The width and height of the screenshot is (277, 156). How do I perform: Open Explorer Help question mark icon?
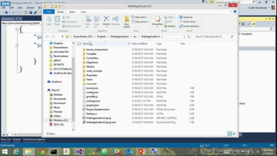click(x=235, y=12)
